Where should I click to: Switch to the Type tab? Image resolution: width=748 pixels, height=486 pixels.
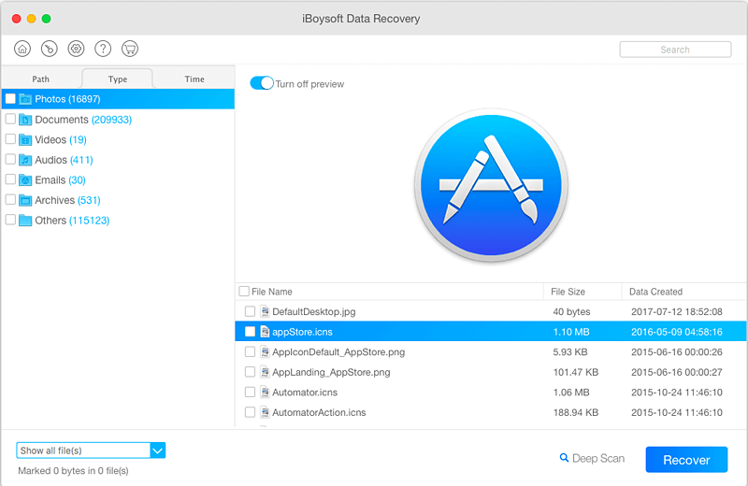118,79
